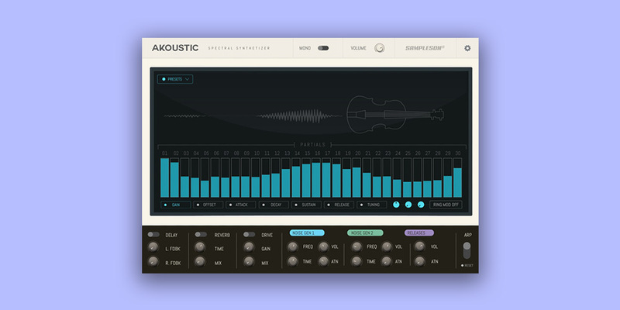This screenshot has width=620, height=310.
Task: Select the RELEASE partials tab
Action: (x=339, y=205)
